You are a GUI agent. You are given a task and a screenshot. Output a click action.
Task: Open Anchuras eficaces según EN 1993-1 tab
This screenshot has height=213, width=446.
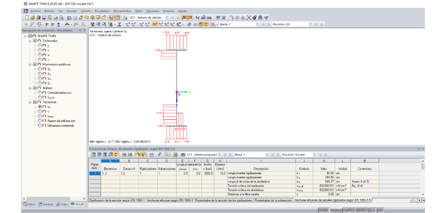170,200
